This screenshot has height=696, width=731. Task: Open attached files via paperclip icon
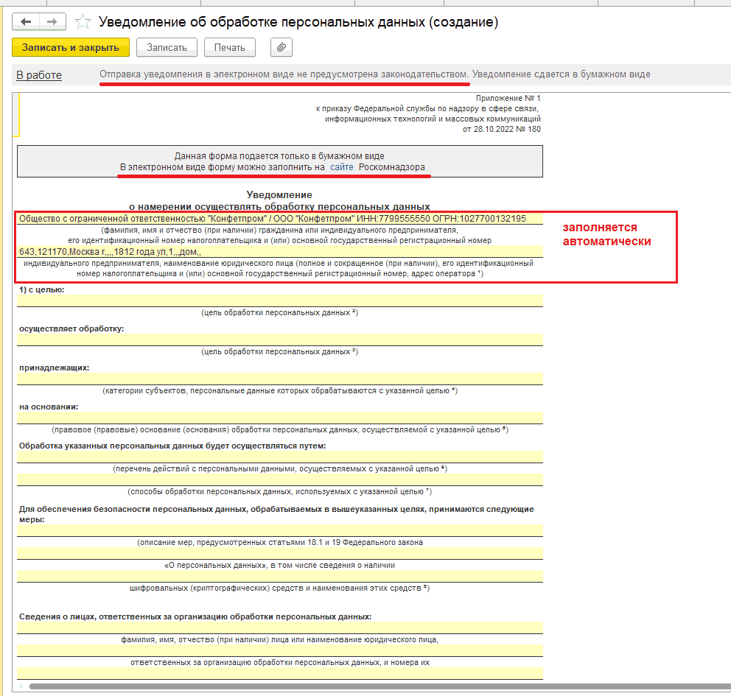[x=281, y=48]
